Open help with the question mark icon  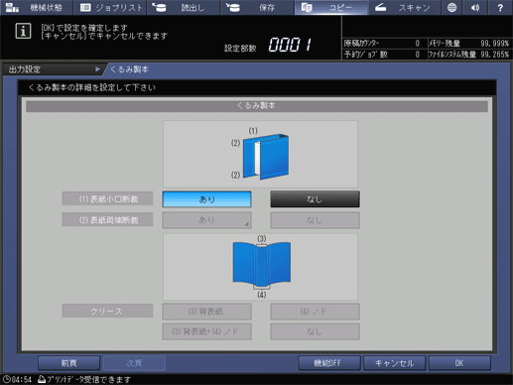pyautogui.click(x=500, y=7)
